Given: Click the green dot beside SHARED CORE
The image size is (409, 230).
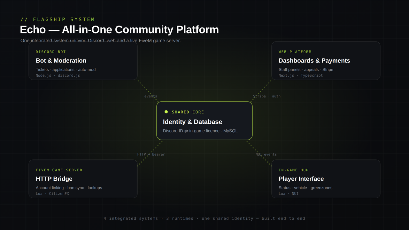Looking at the screenshot, I should point(166,112).
